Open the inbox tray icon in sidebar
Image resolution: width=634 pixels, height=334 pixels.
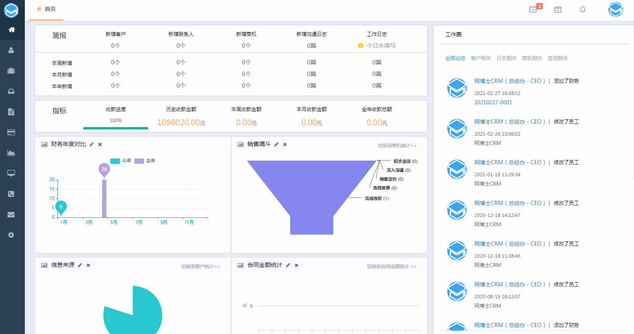click(x=11, y=91)
